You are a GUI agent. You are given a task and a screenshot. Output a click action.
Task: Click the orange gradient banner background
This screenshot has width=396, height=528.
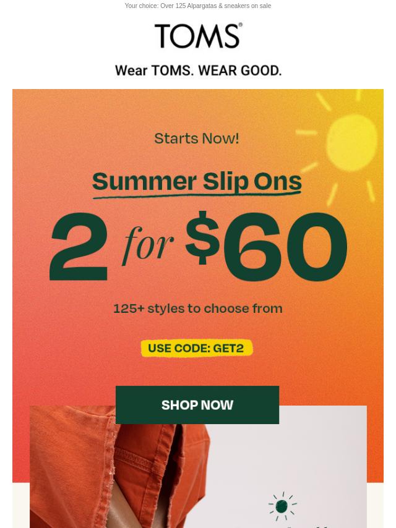(x=67, y=337)
